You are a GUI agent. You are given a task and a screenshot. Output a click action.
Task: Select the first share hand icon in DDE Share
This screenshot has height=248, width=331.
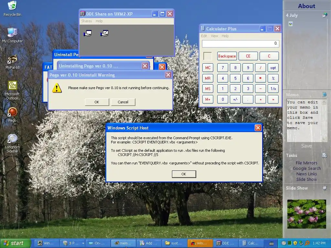coord(88,33)
